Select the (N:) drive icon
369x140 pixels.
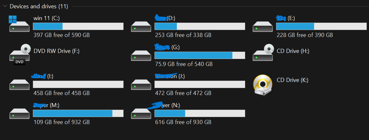click(141, 114)
